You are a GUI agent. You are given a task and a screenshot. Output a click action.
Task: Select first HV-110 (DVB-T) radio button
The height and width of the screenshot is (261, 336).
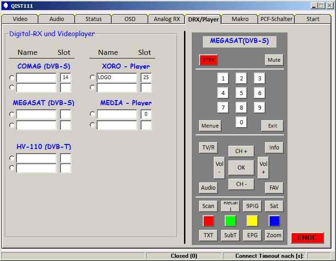pos(12,158)
